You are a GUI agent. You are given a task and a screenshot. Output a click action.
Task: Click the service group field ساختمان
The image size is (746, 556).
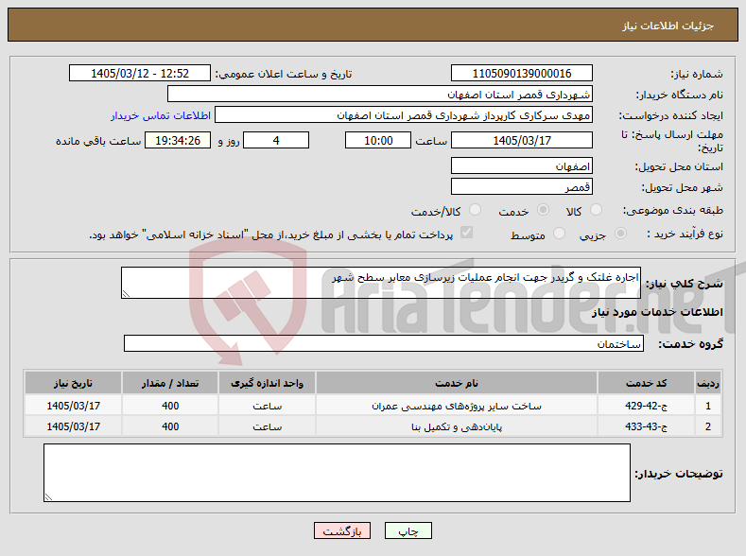[x=384, y=343]
